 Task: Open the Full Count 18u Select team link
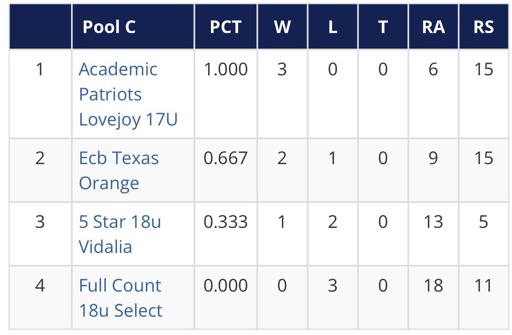(121, 297)
